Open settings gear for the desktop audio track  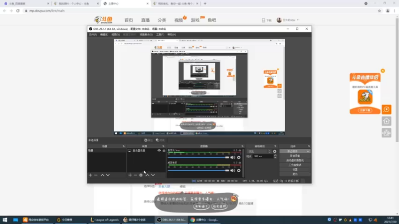coord(239,170)
